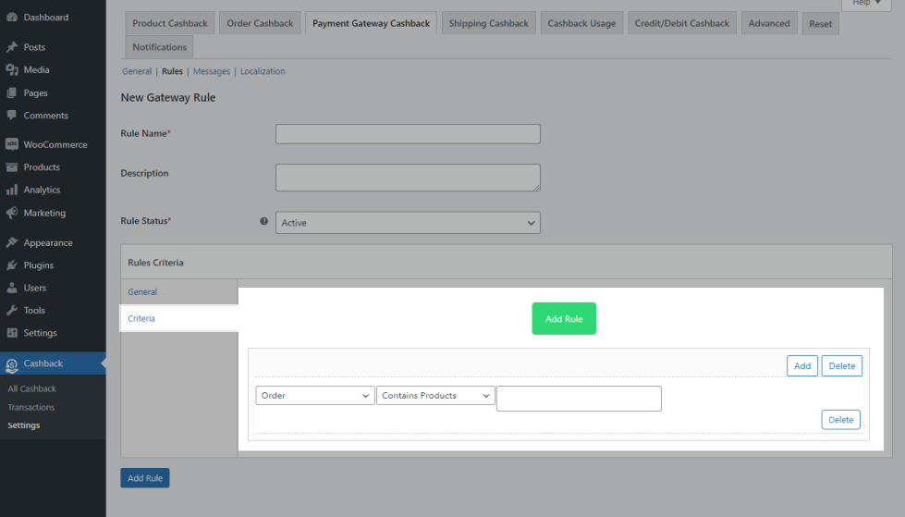Click the Plugins icon in sidebar

(x=12, y=265)
